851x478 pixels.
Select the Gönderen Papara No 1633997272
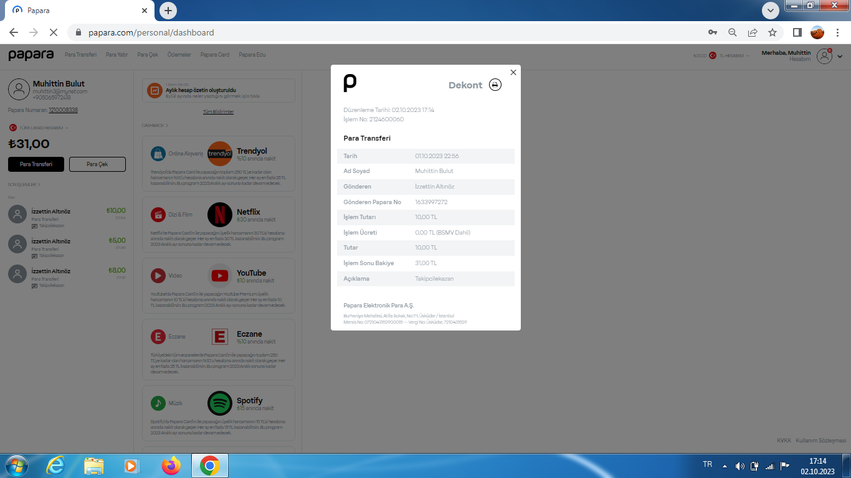click(x=431, y=202)
